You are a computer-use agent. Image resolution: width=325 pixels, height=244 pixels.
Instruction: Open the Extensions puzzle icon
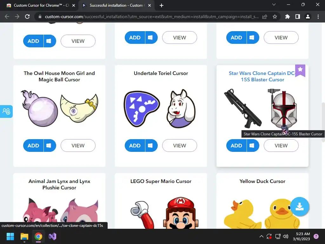click(287, 17)
